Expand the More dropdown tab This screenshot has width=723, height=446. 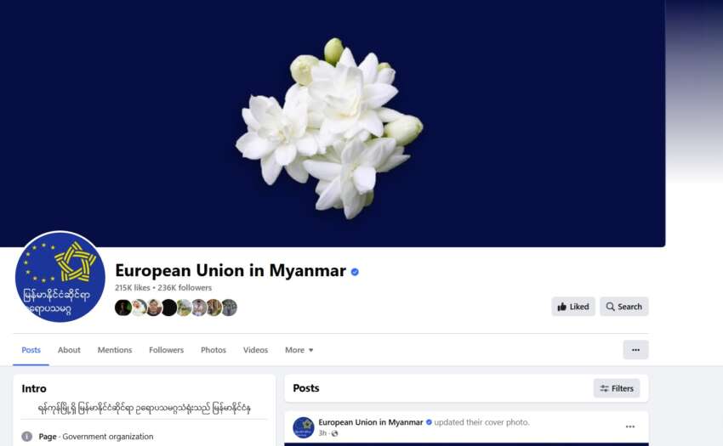tap(299, 350)
